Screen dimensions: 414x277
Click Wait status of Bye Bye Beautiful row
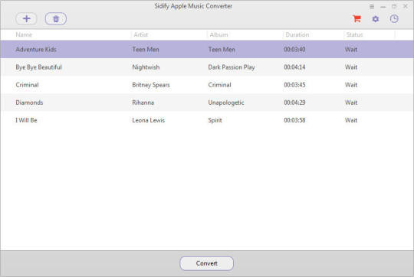pos(351,67)
